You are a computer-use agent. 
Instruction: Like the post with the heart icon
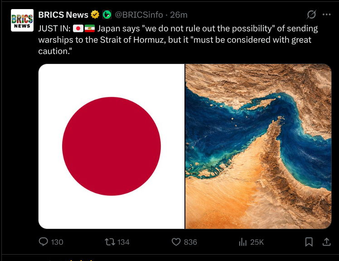tap(176, 242)
